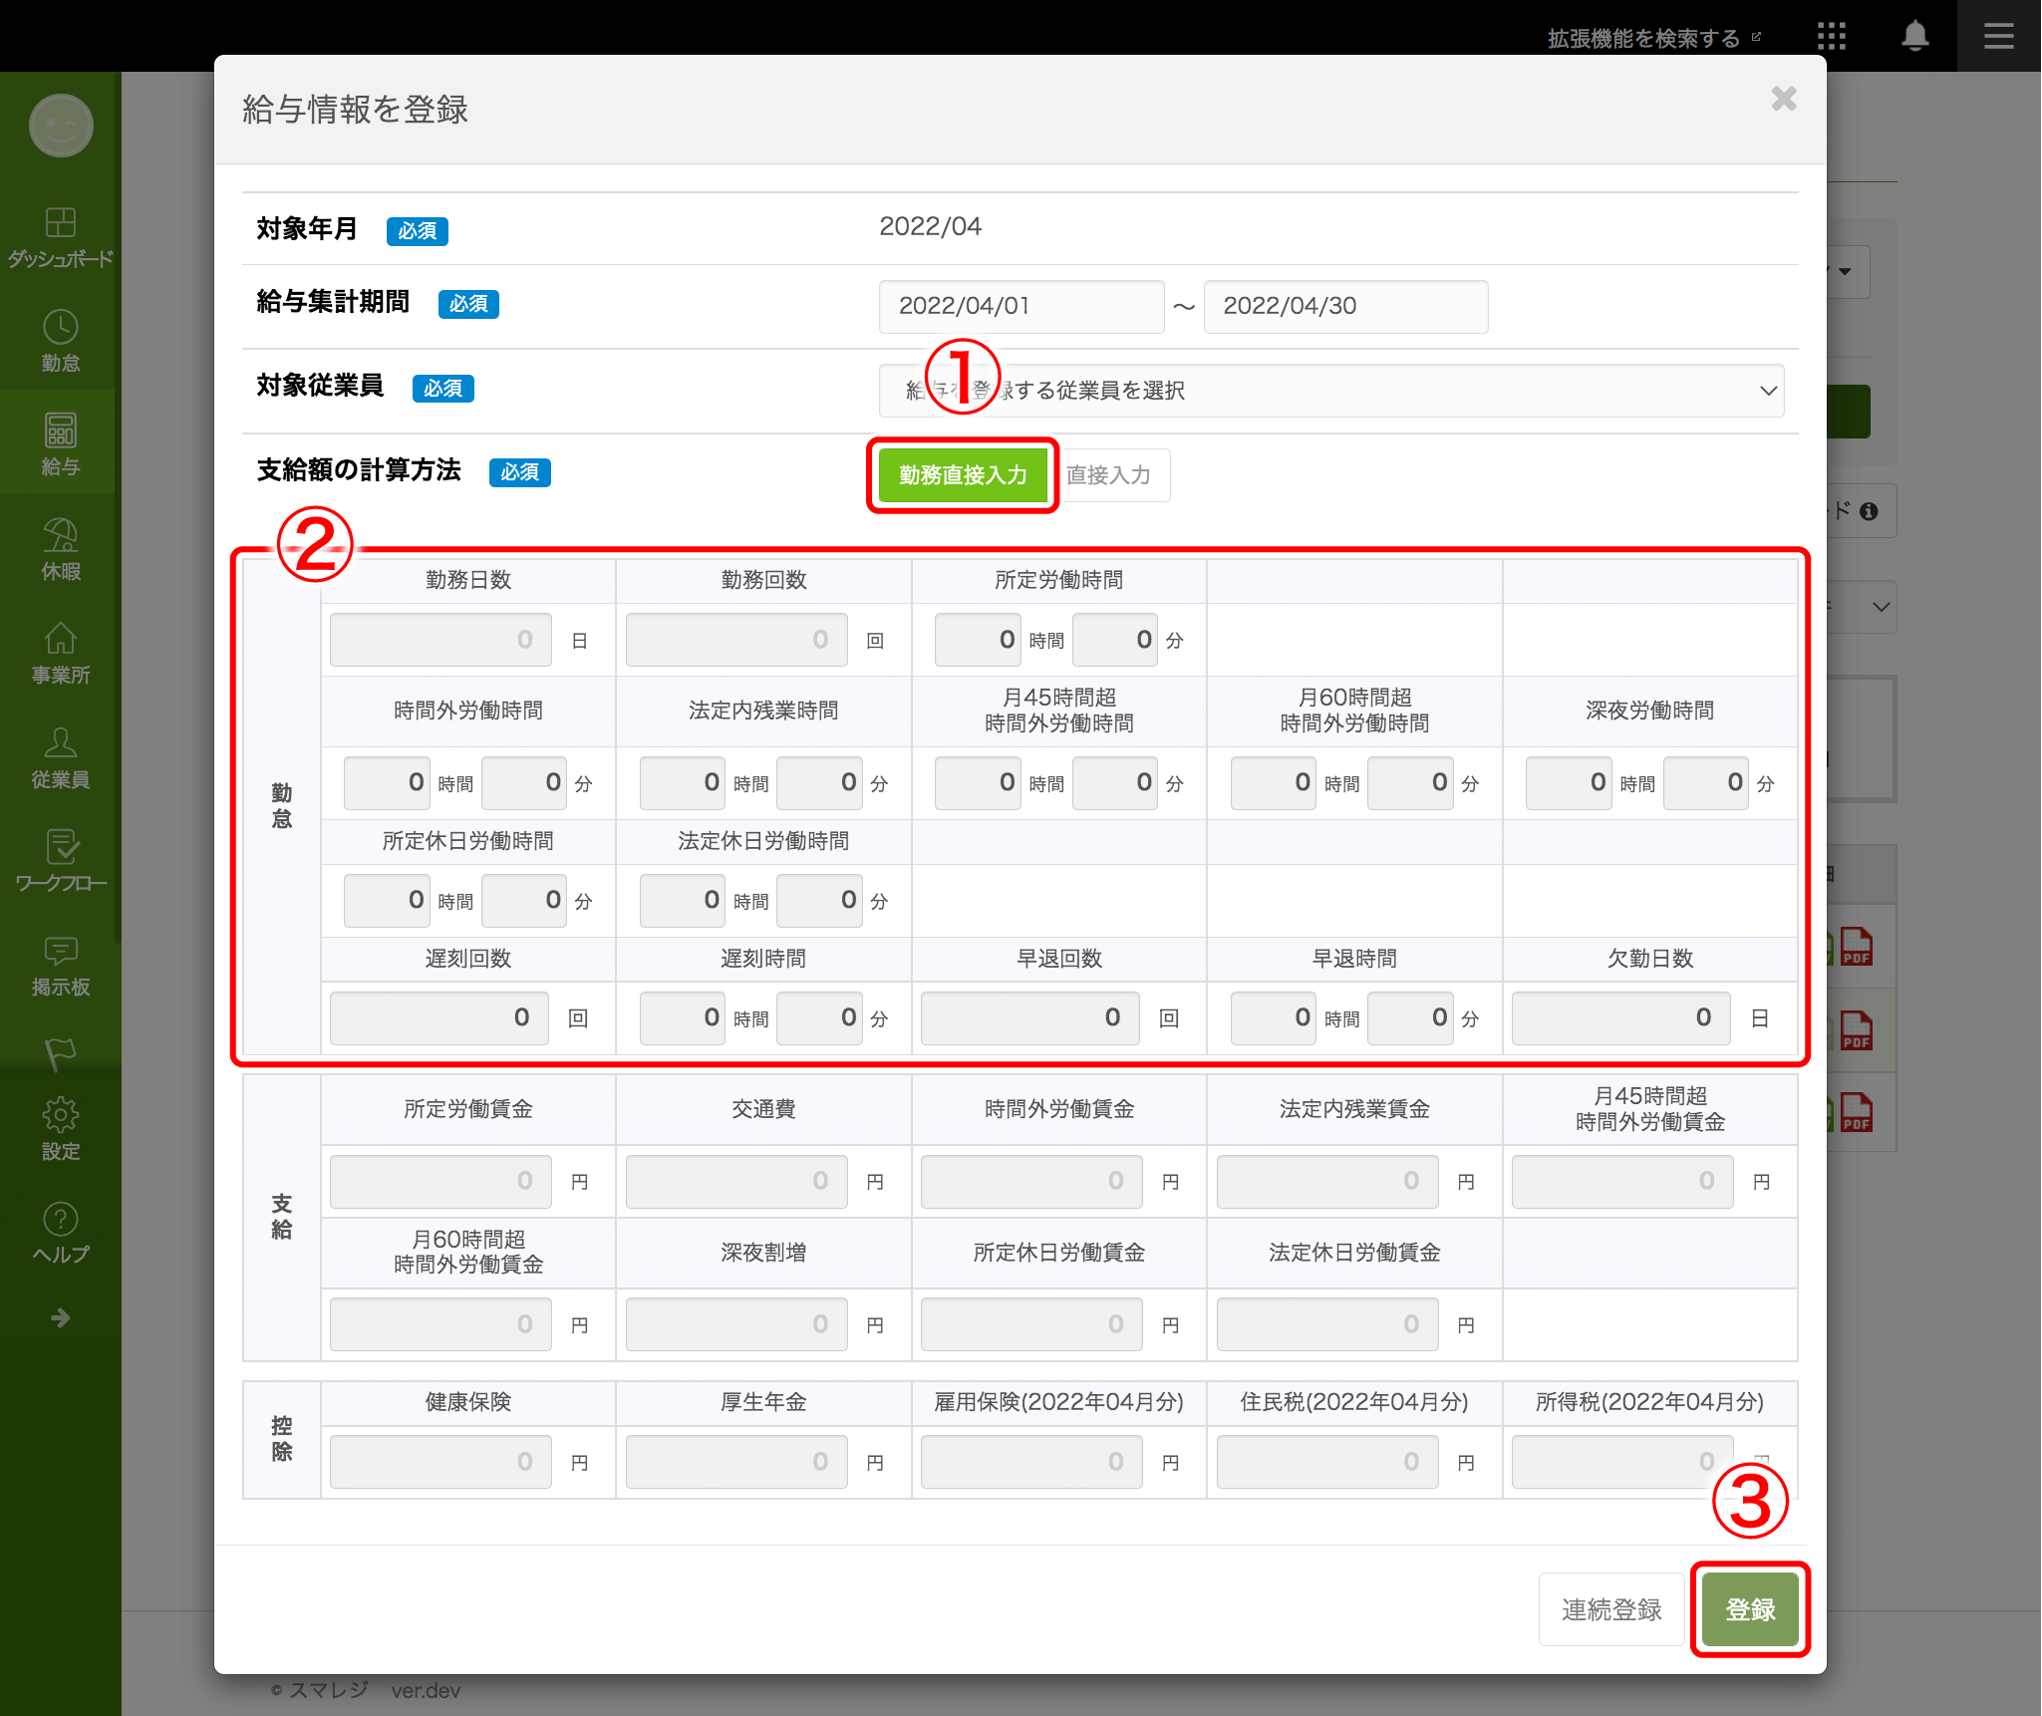The width and height of the screenshot is (2042, 1716).
Task: Open the hamburger menu icon
Action: tap(1999, 37)
